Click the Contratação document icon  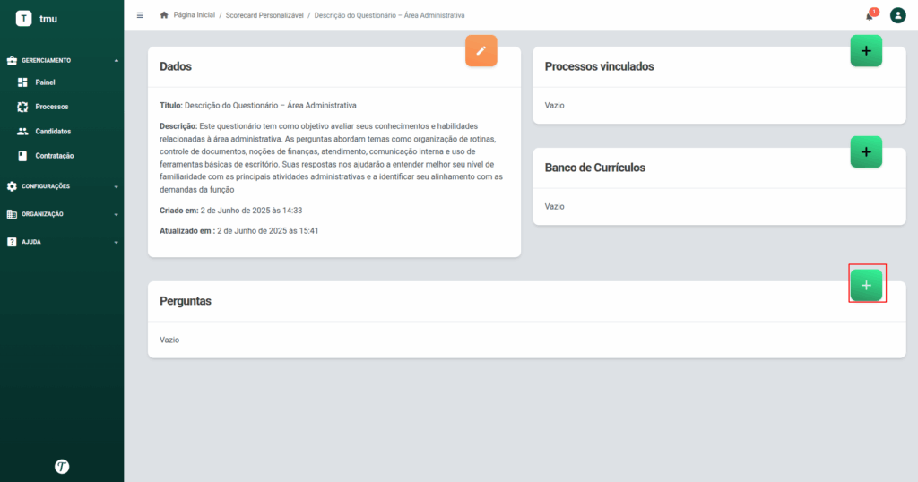(22, 156)
